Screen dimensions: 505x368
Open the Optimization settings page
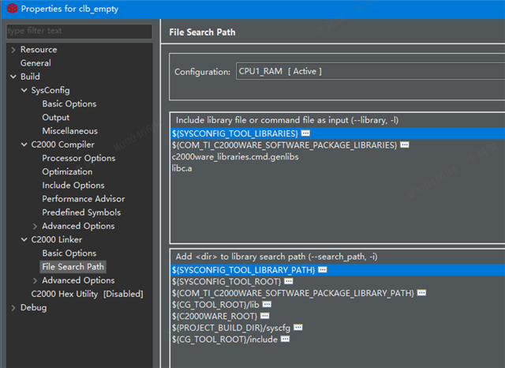67,171
